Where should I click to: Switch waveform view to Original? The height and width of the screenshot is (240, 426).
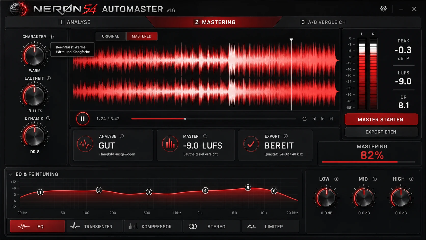[x=110, y=36]
